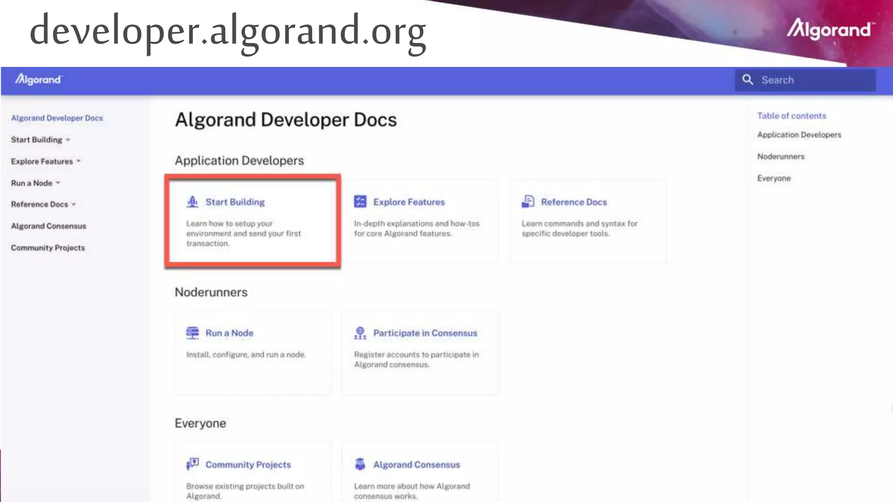893x502 pixels.
Task: Open the Run a Node card link
Action: [229, 333]
